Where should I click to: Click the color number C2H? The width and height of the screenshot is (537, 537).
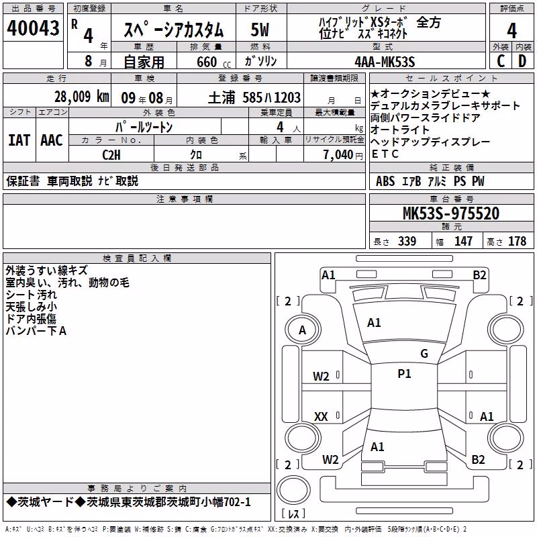(111, 155)
